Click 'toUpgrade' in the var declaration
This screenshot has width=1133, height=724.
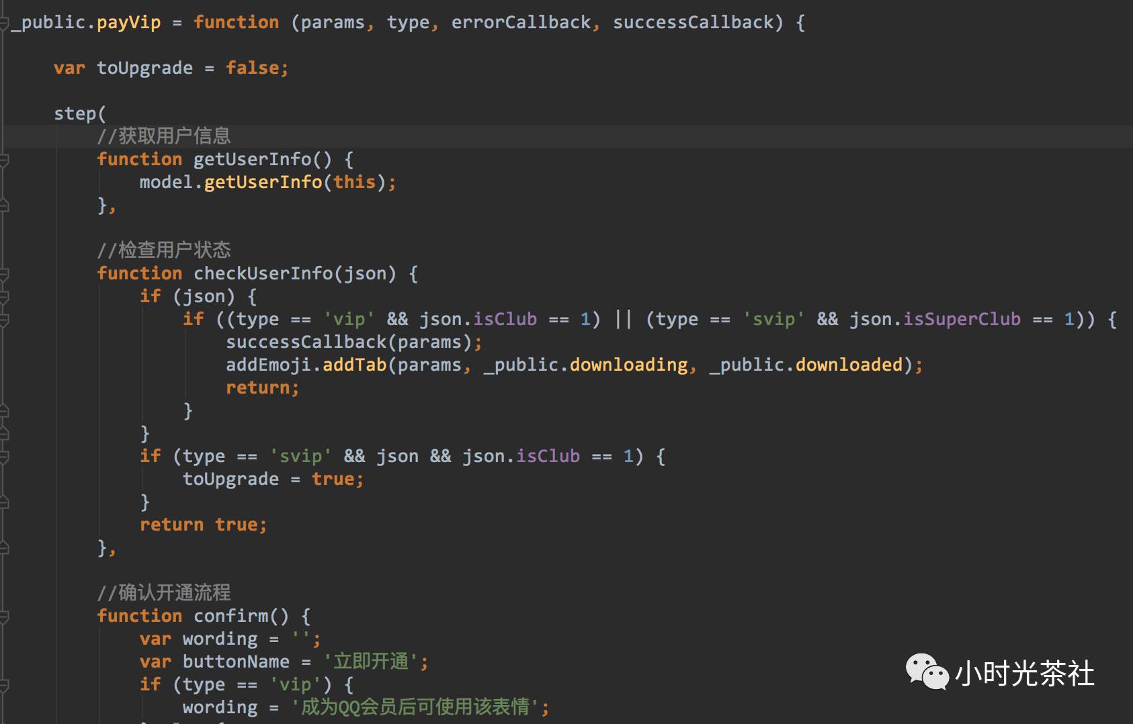coord(144,69)
